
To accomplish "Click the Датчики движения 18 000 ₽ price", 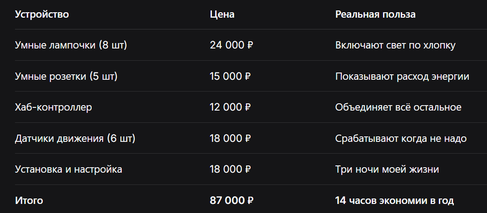I will (230, 138).
